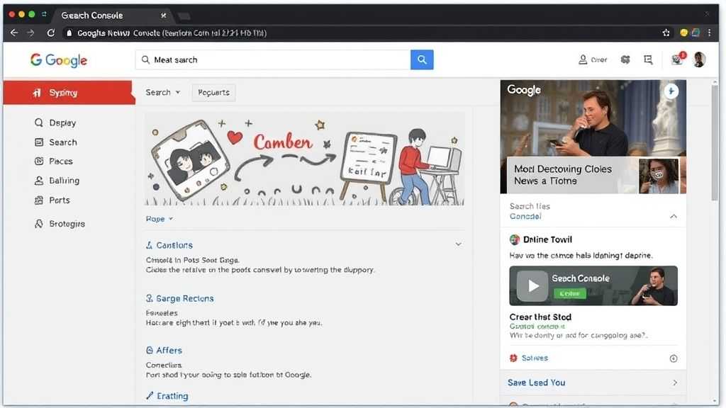Click the Google logo
The width and height of the screenshot is (726, 408).
pos(59,60)
